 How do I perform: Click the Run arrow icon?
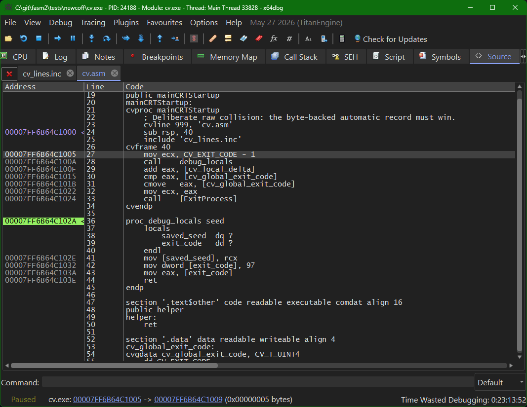click(x=58, y=38)
